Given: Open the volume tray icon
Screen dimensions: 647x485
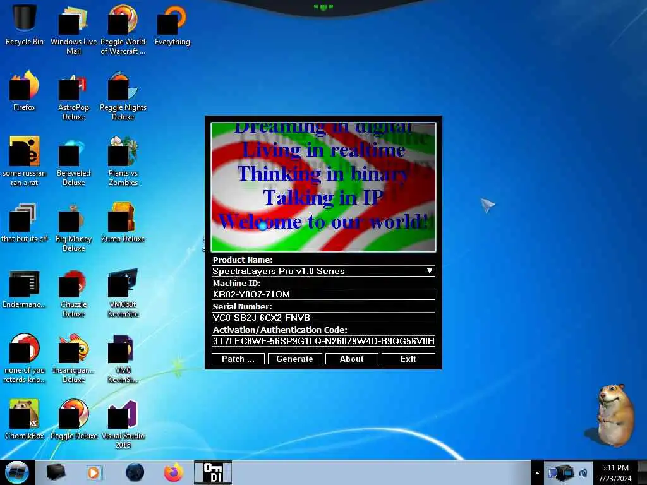Looking at the screenshot, I should 583,472.
